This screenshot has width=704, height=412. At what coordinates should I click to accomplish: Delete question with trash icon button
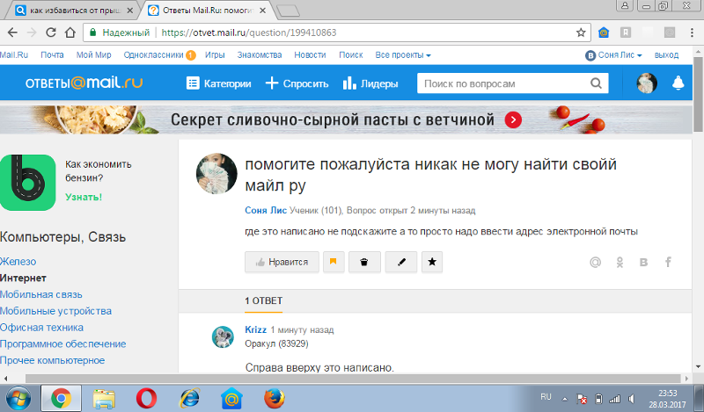point(364,262)
